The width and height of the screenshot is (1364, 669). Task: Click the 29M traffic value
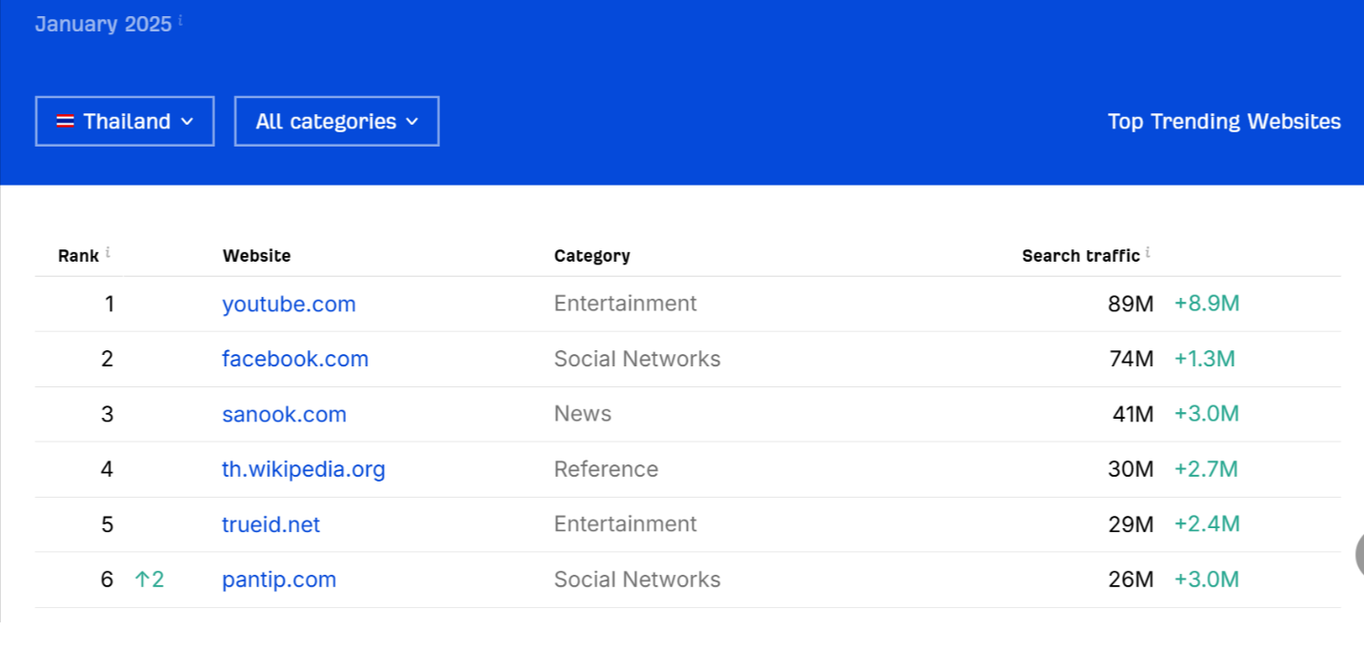(1131, 524)
